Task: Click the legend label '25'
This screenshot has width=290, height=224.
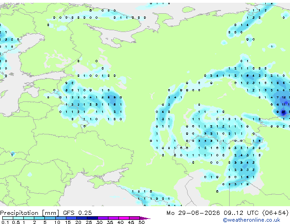Action: 89,222
